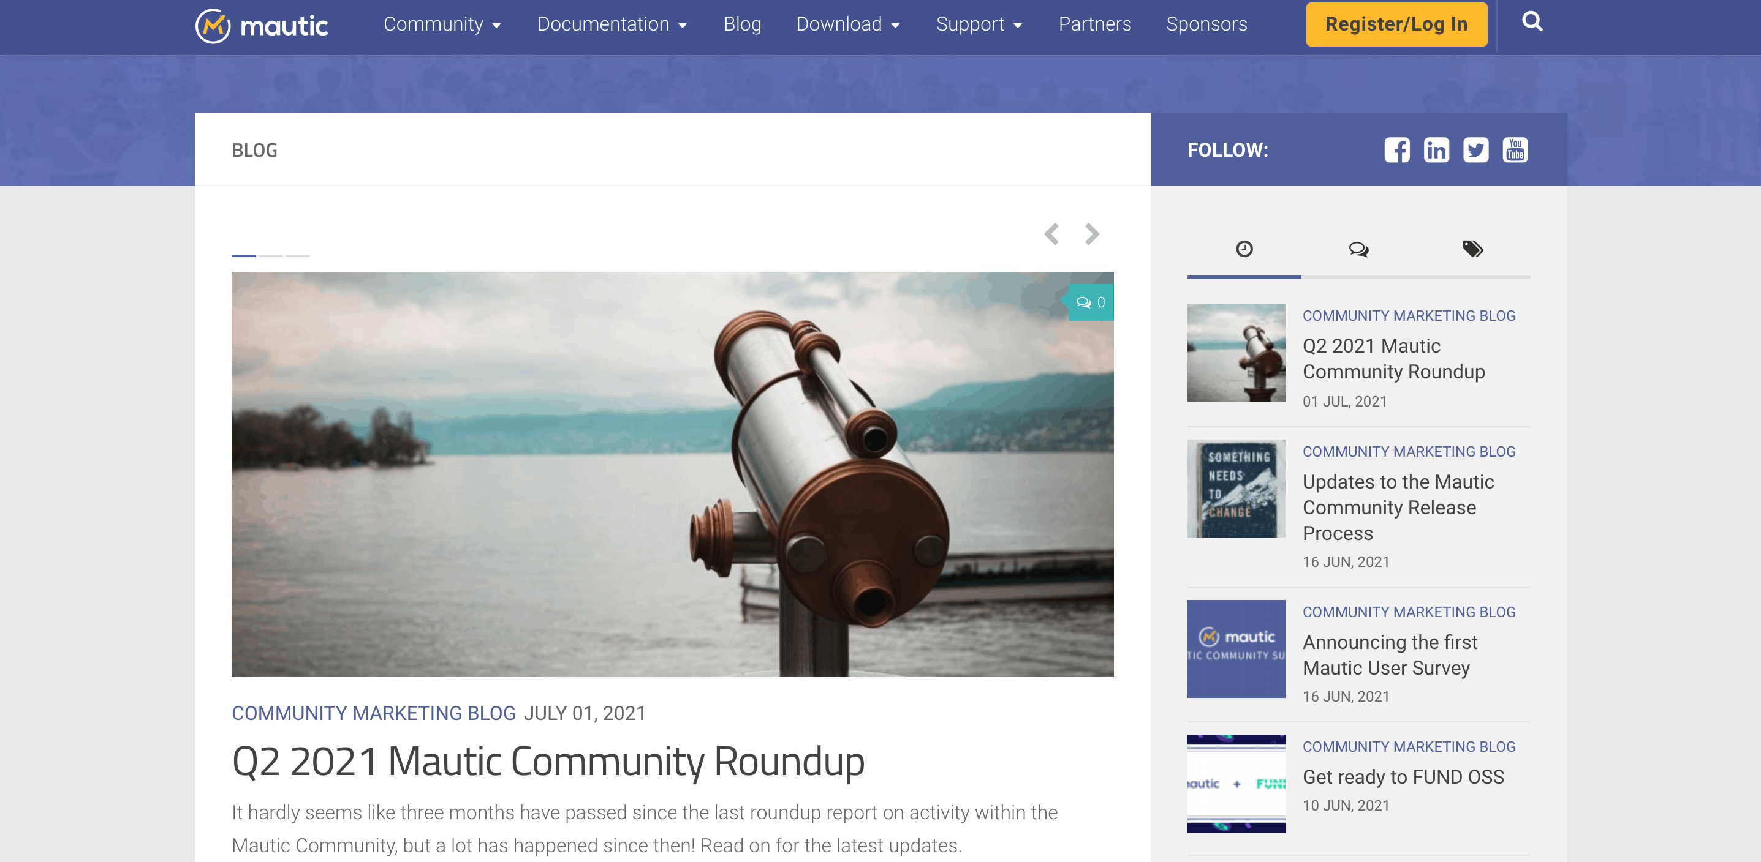The width and height of the screenshot is (1761, 862).
Task: Go to previous slide arrow
Action: [1051, 234]
